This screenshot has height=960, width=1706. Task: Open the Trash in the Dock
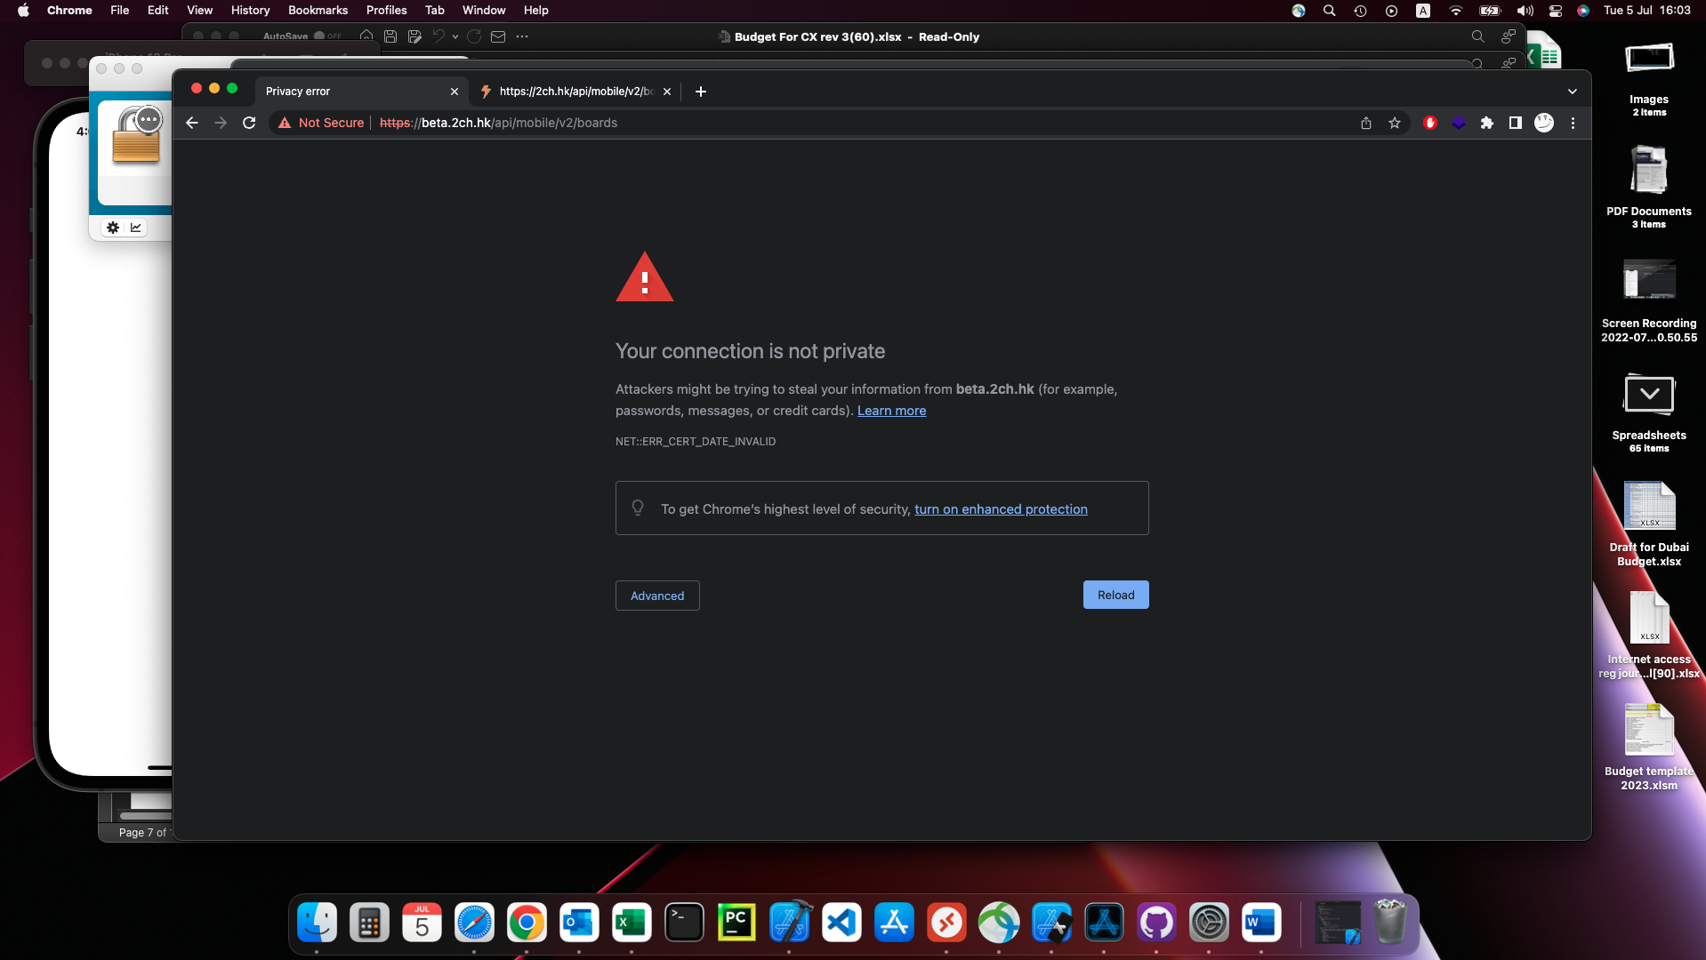pyautogui.click(x=1390, y=923)
